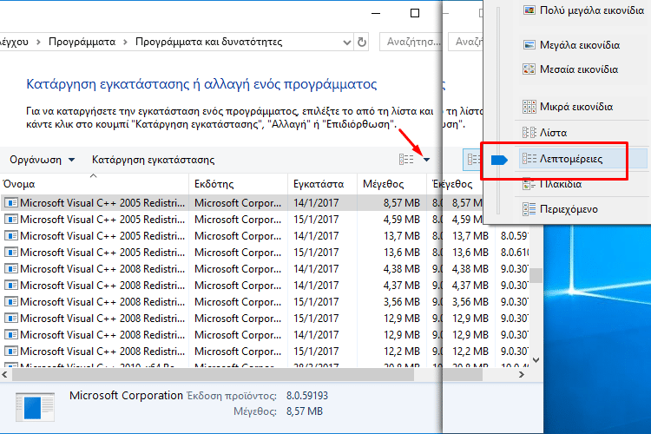Click program icon in the 8,57 MB row
This screenshot has width=651, height=434.
click(10, 202)
